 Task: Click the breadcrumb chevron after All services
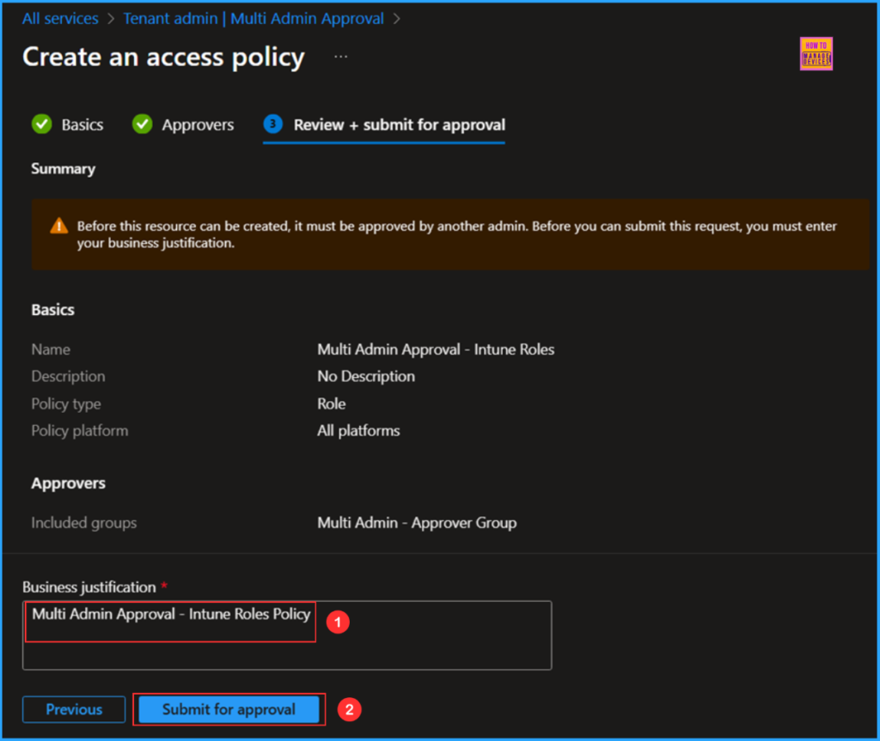click(111, 19)
